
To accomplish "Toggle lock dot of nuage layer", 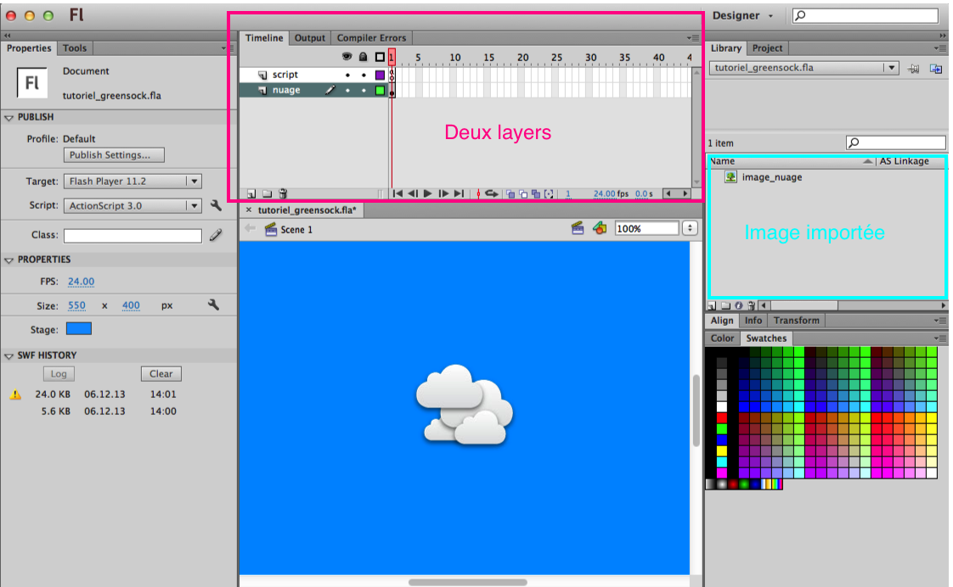I will [x=364, y=91].
